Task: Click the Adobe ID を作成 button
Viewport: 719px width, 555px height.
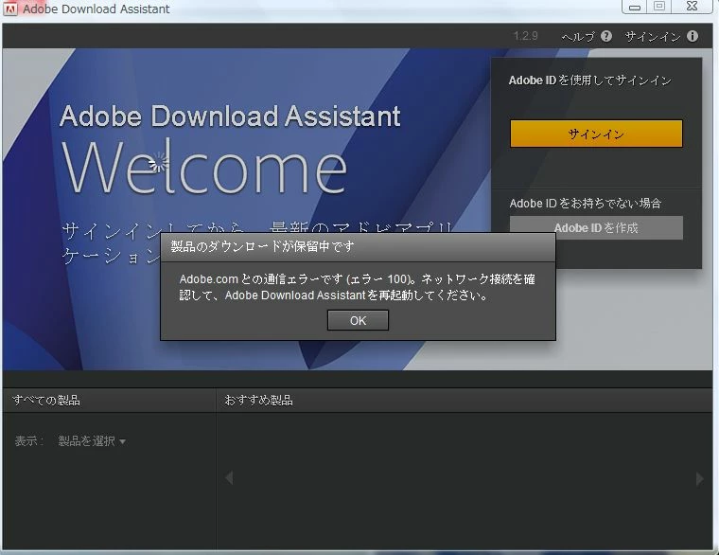Action: [596, 227]
